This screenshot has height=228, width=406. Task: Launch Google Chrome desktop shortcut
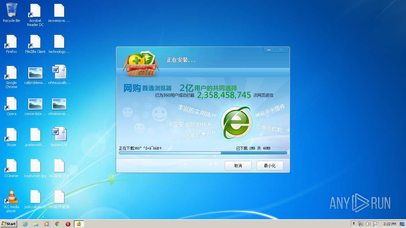pos(11,77)
